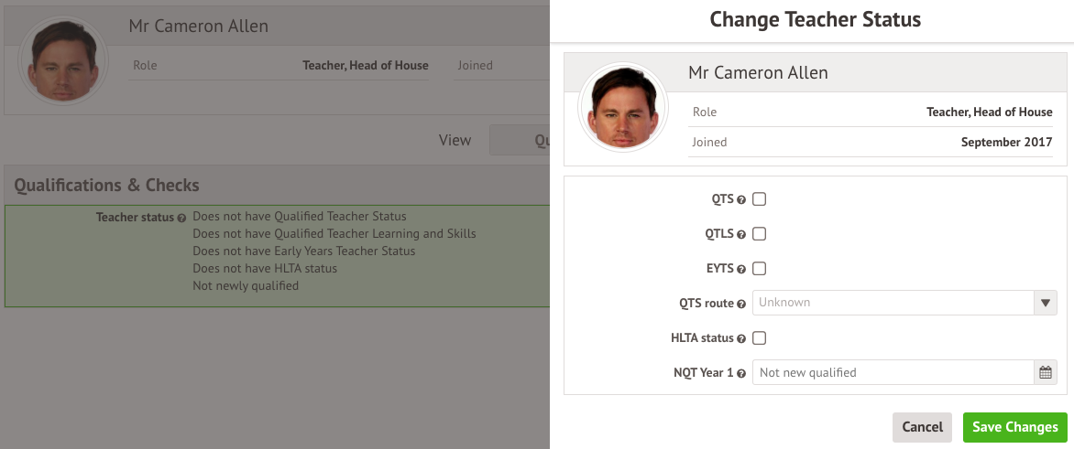The height and width of the screenshot is (449, 1074).
Task: Select the Qualifications & Checks section header
Action: (107, 185)
